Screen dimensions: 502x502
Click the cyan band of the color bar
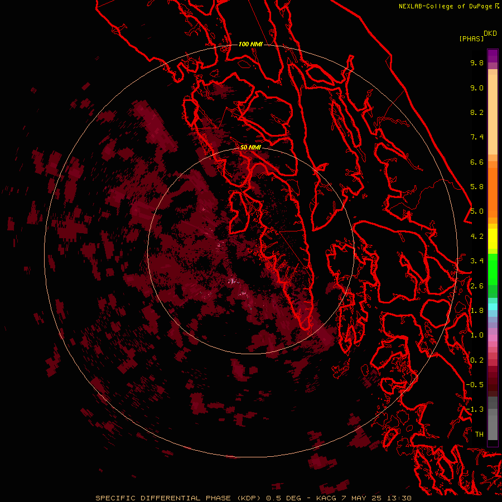[493, 307]
